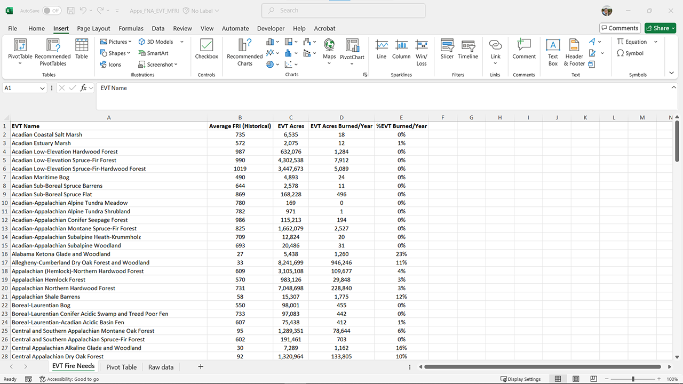
Task: Toggle the Comments pane
Action: [620, 28]
